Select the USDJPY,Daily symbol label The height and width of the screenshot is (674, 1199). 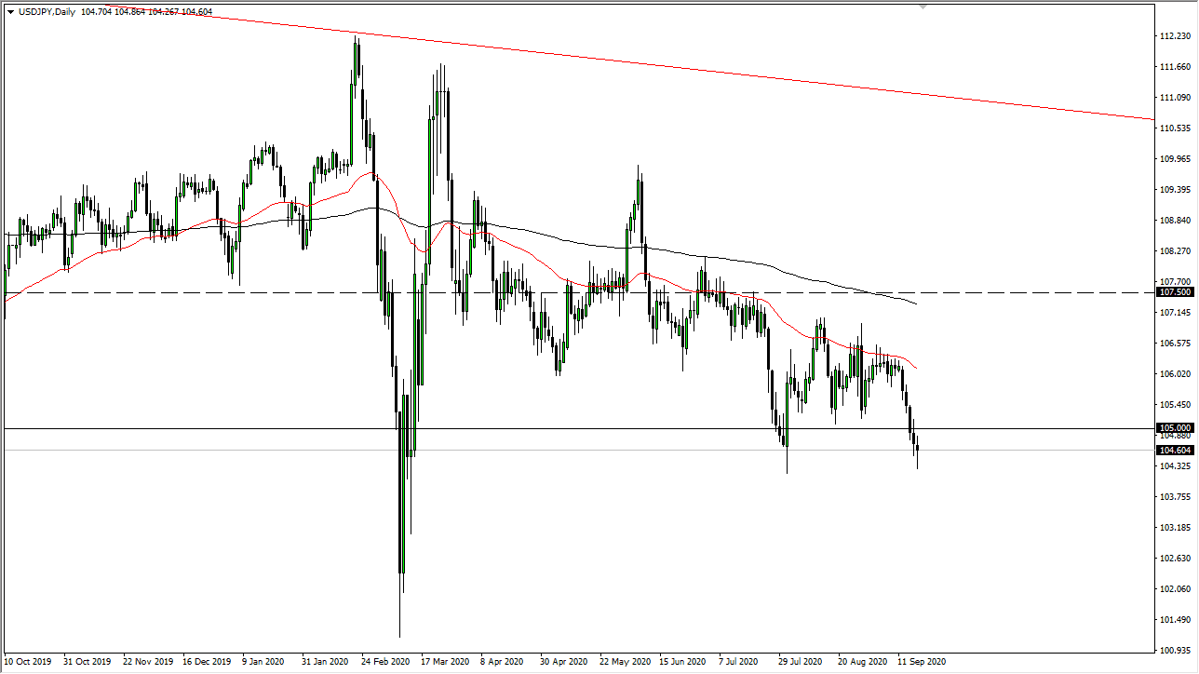click(47, 13)
